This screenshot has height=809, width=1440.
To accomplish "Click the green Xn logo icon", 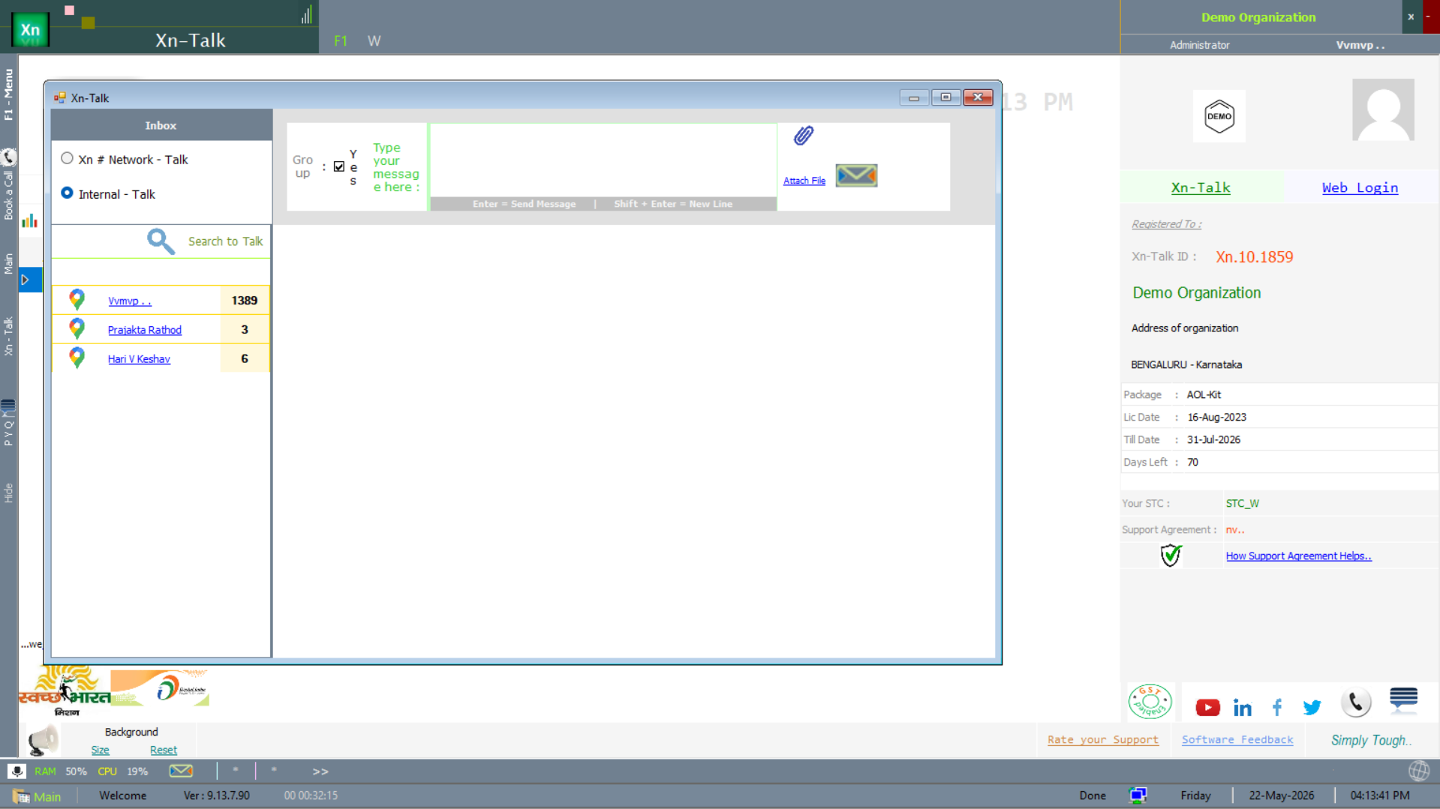I will tap(30, 30).
